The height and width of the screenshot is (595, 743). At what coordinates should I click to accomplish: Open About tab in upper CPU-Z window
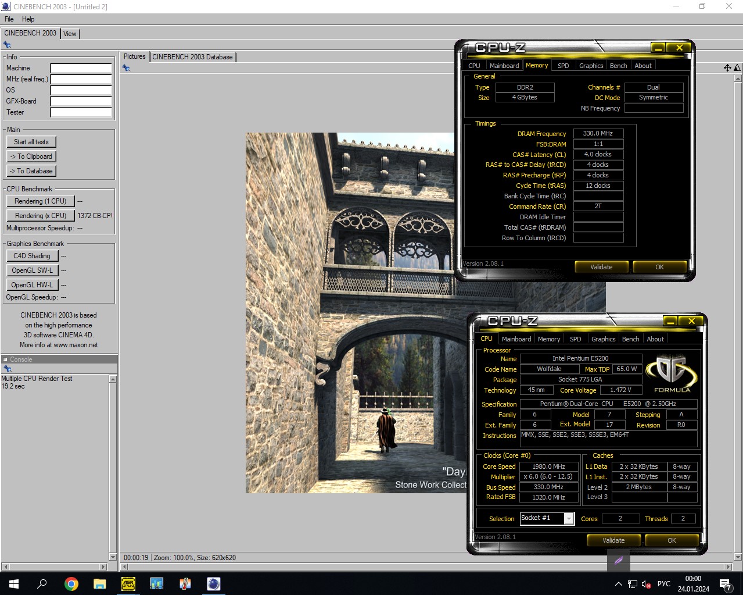coord(643,66)
